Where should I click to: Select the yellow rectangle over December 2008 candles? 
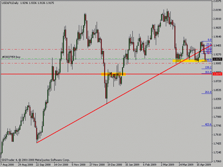tap(113, 74)
